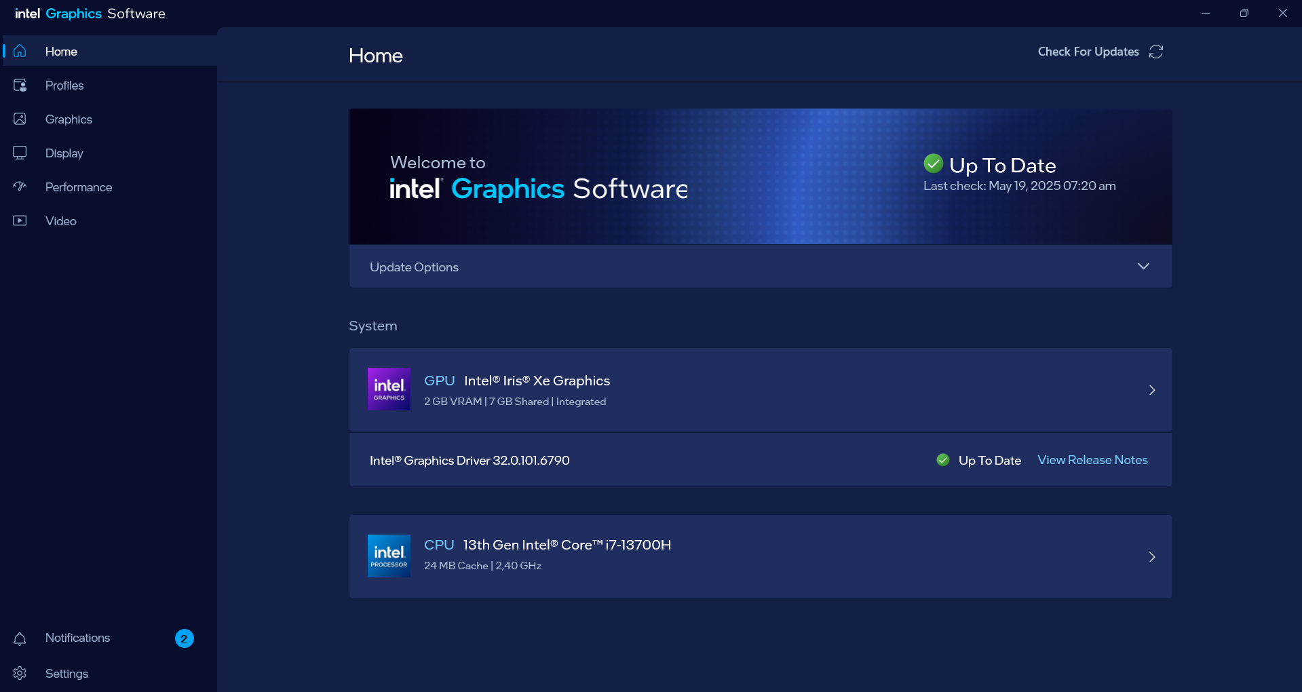
Task: Click the Home house icon in sidebar
Action: pyautogui.click(x=20, y=51)
